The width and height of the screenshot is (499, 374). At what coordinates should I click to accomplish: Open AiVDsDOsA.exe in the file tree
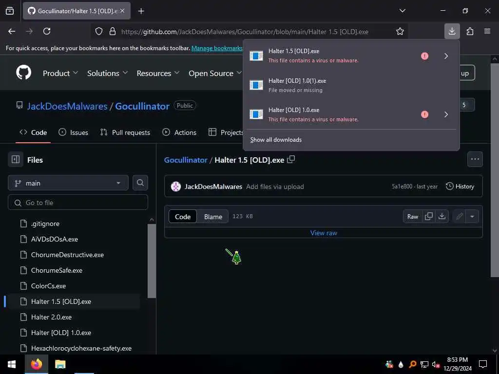coord(55,239)
